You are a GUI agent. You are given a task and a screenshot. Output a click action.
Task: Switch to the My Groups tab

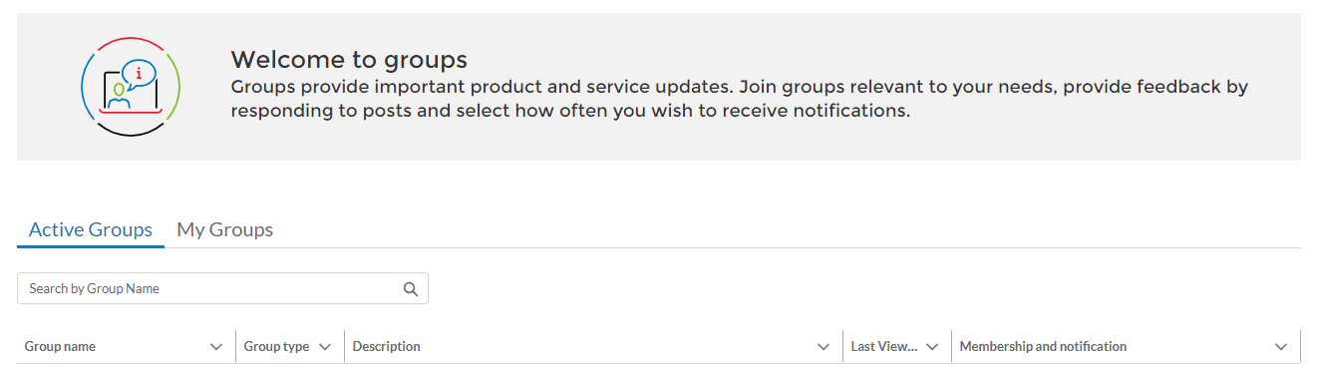(x=224, y=229)
